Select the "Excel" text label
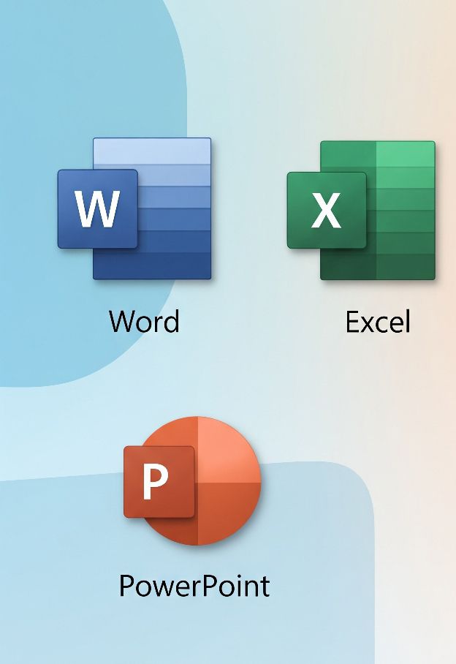 (378, 322)
